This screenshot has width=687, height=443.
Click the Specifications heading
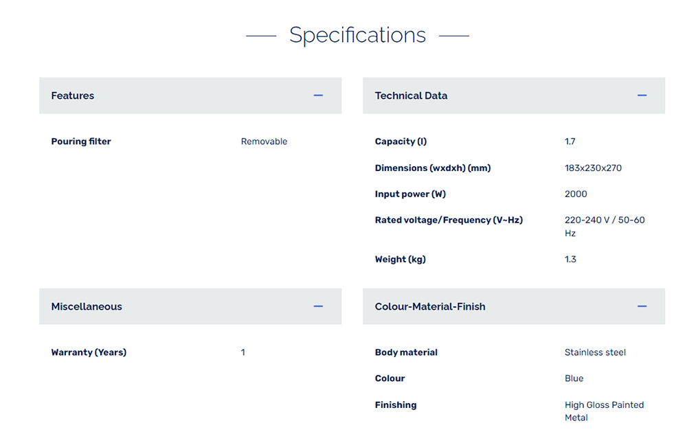(x=357, y=35)
